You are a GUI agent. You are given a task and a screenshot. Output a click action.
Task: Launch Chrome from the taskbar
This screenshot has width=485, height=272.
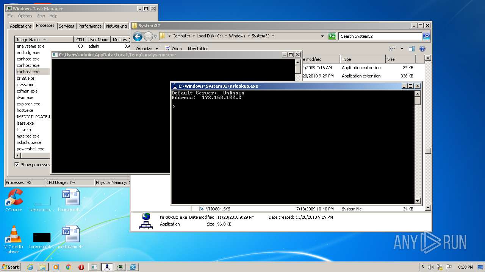click(x=68, y=267)
